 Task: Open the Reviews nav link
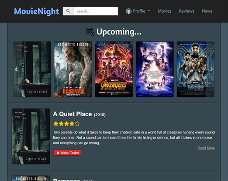pyautogui.click(x=187, y=11)
